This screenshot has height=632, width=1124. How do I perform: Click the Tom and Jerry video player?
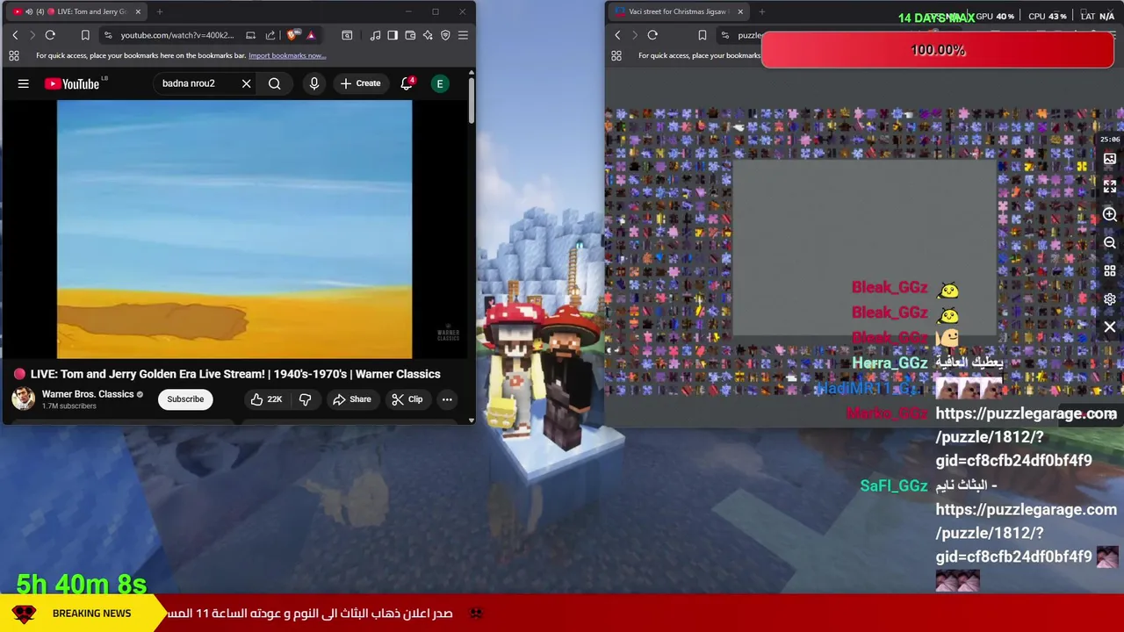234,229
